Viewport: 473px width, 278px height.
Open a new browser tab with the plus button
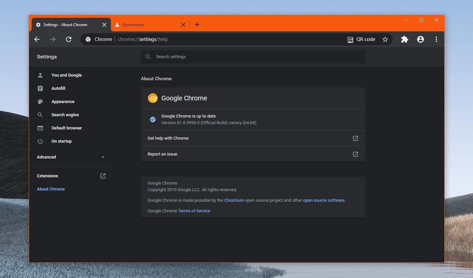(197, 24)
